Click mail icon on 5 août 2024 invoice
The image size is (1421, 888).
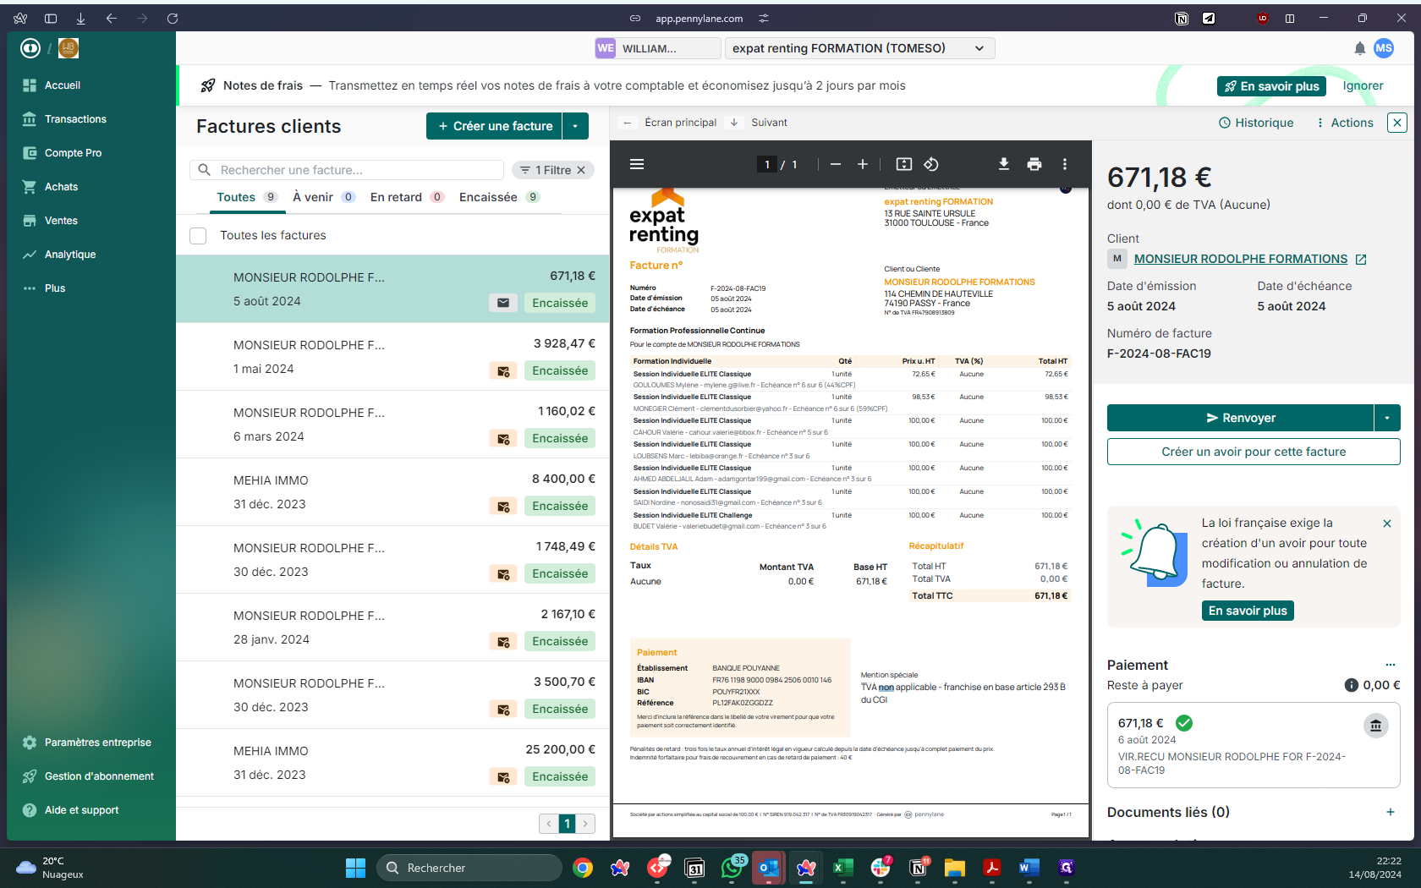click(503, 303)
